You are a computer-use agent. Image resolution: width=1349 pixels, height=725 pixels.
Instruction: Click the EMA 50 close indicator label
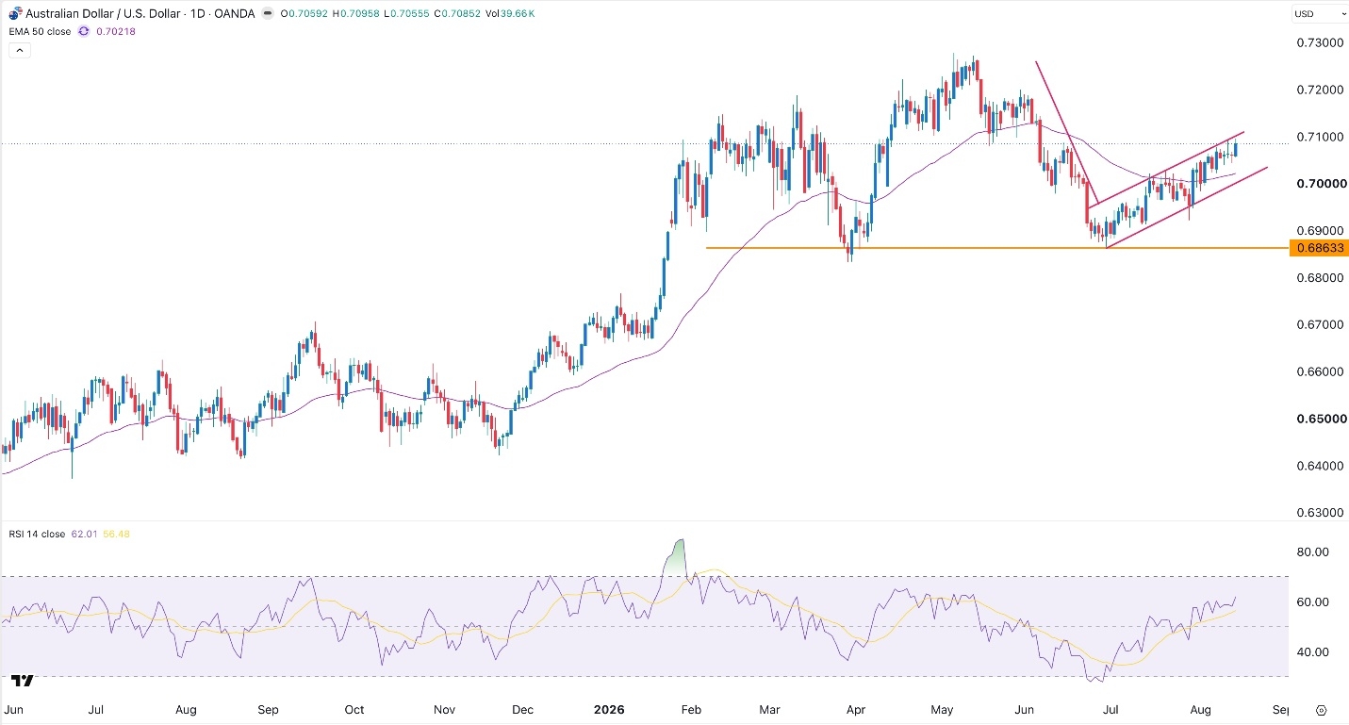click(41, 31)
